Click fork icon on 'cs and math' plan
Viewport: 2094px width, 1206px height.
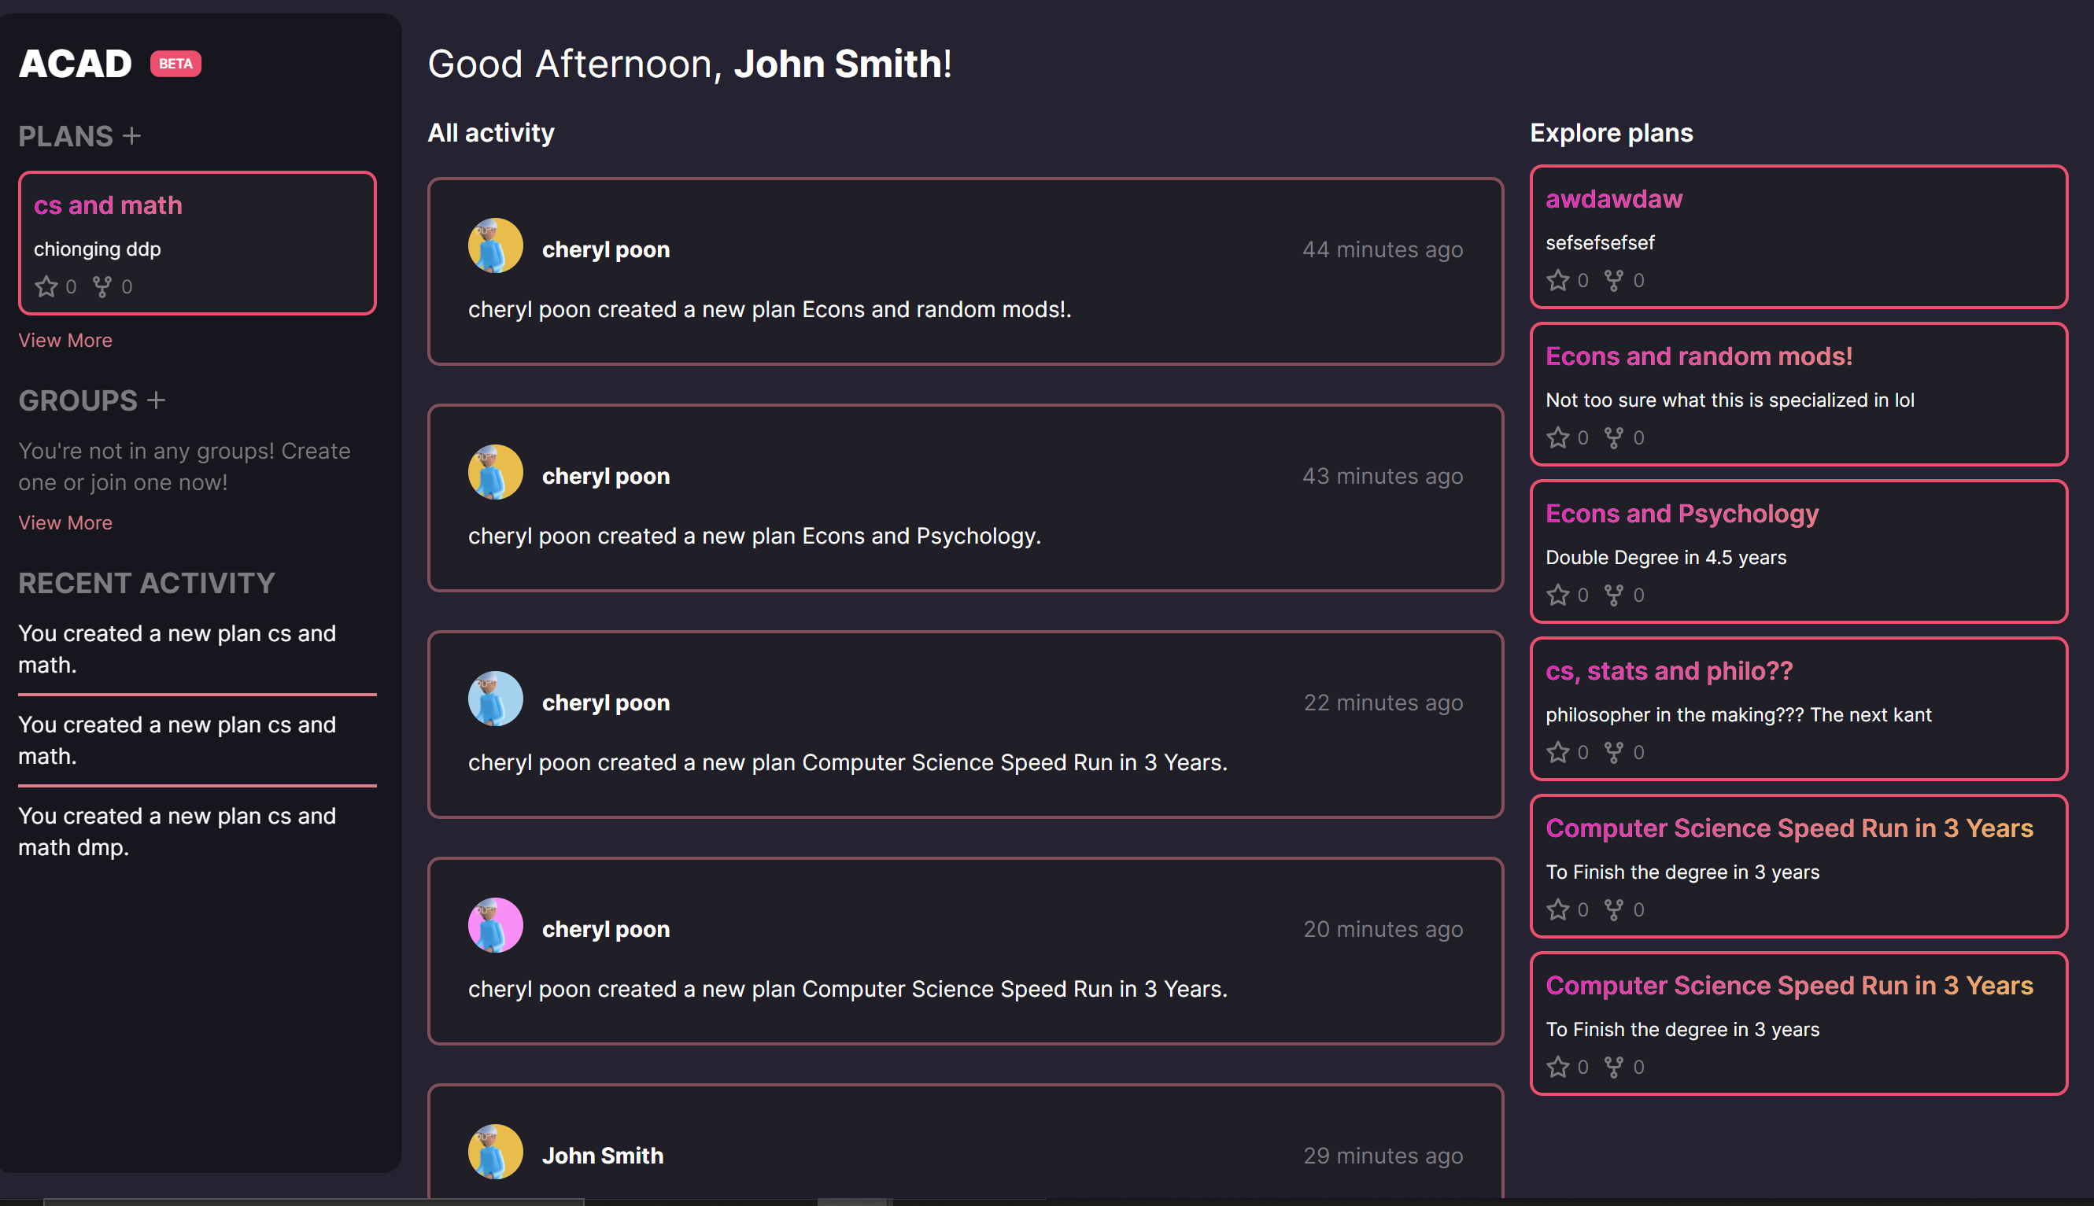tap(102, 286)
